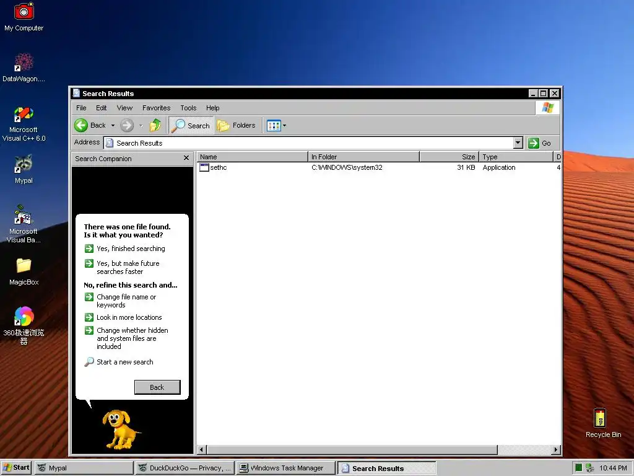
Task: Click the network tray icon
Action: tap(590, 468)
